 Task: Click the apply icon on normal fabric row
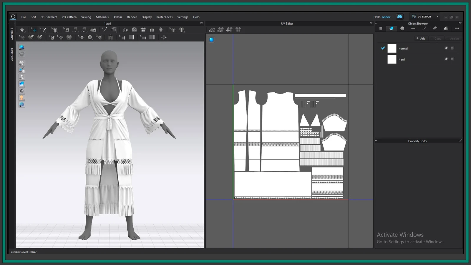[x=446, y=48]
